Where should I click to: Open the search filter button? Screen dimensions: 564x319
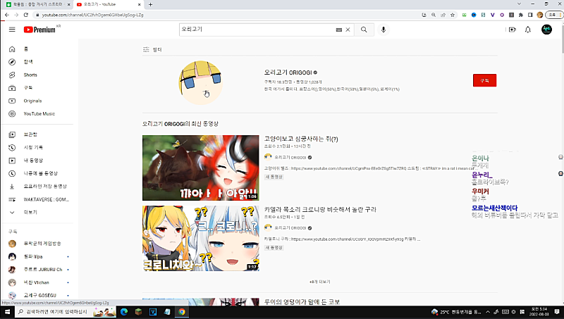click(x=152, y=49)
